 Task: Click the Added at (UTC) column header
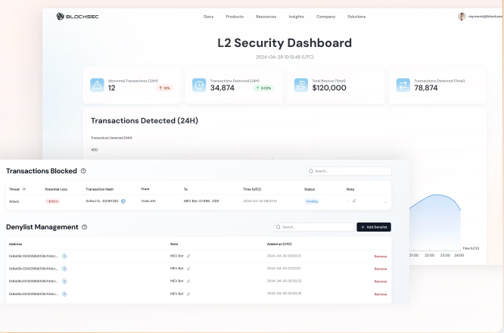pyautogui.click(x=279, y=244)
